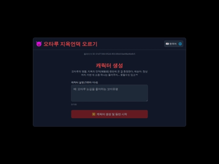
Task: Click empty space at bottom of description text area
Action: [x=109, y=98]
